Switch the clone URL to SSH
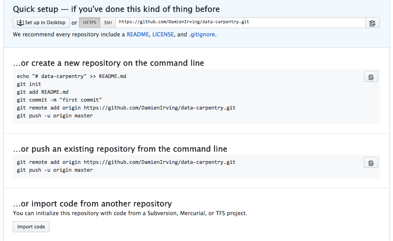The height and width of the screenshot is (241, 393). (108, 22)
